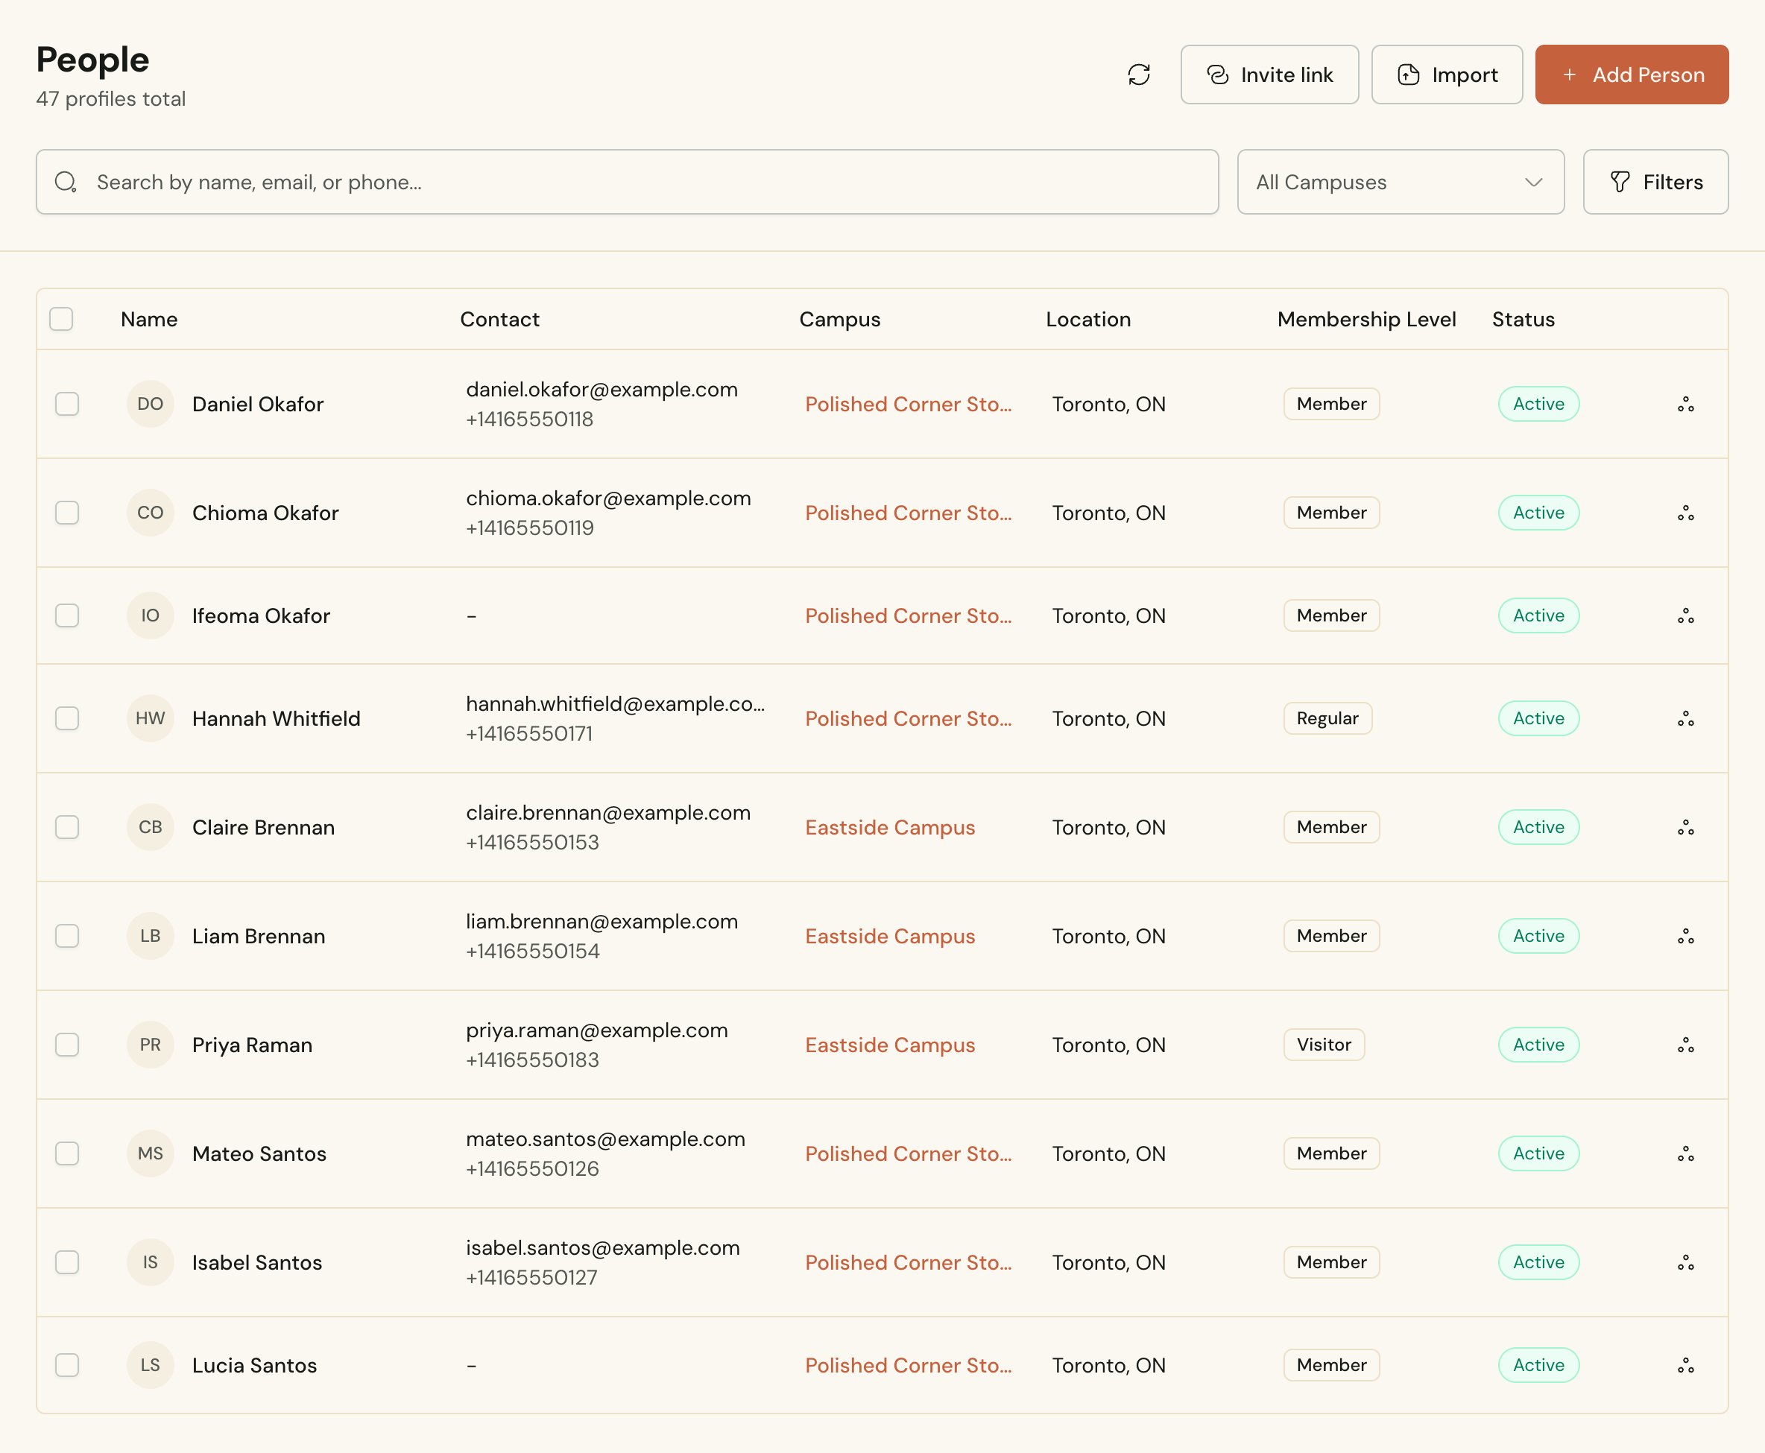
Task: Click the Add Person button
Action: [1632, 75]
